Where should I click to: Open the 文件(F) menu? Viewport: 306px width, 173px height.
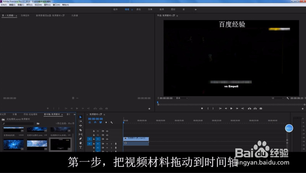(x=4, y=5)
